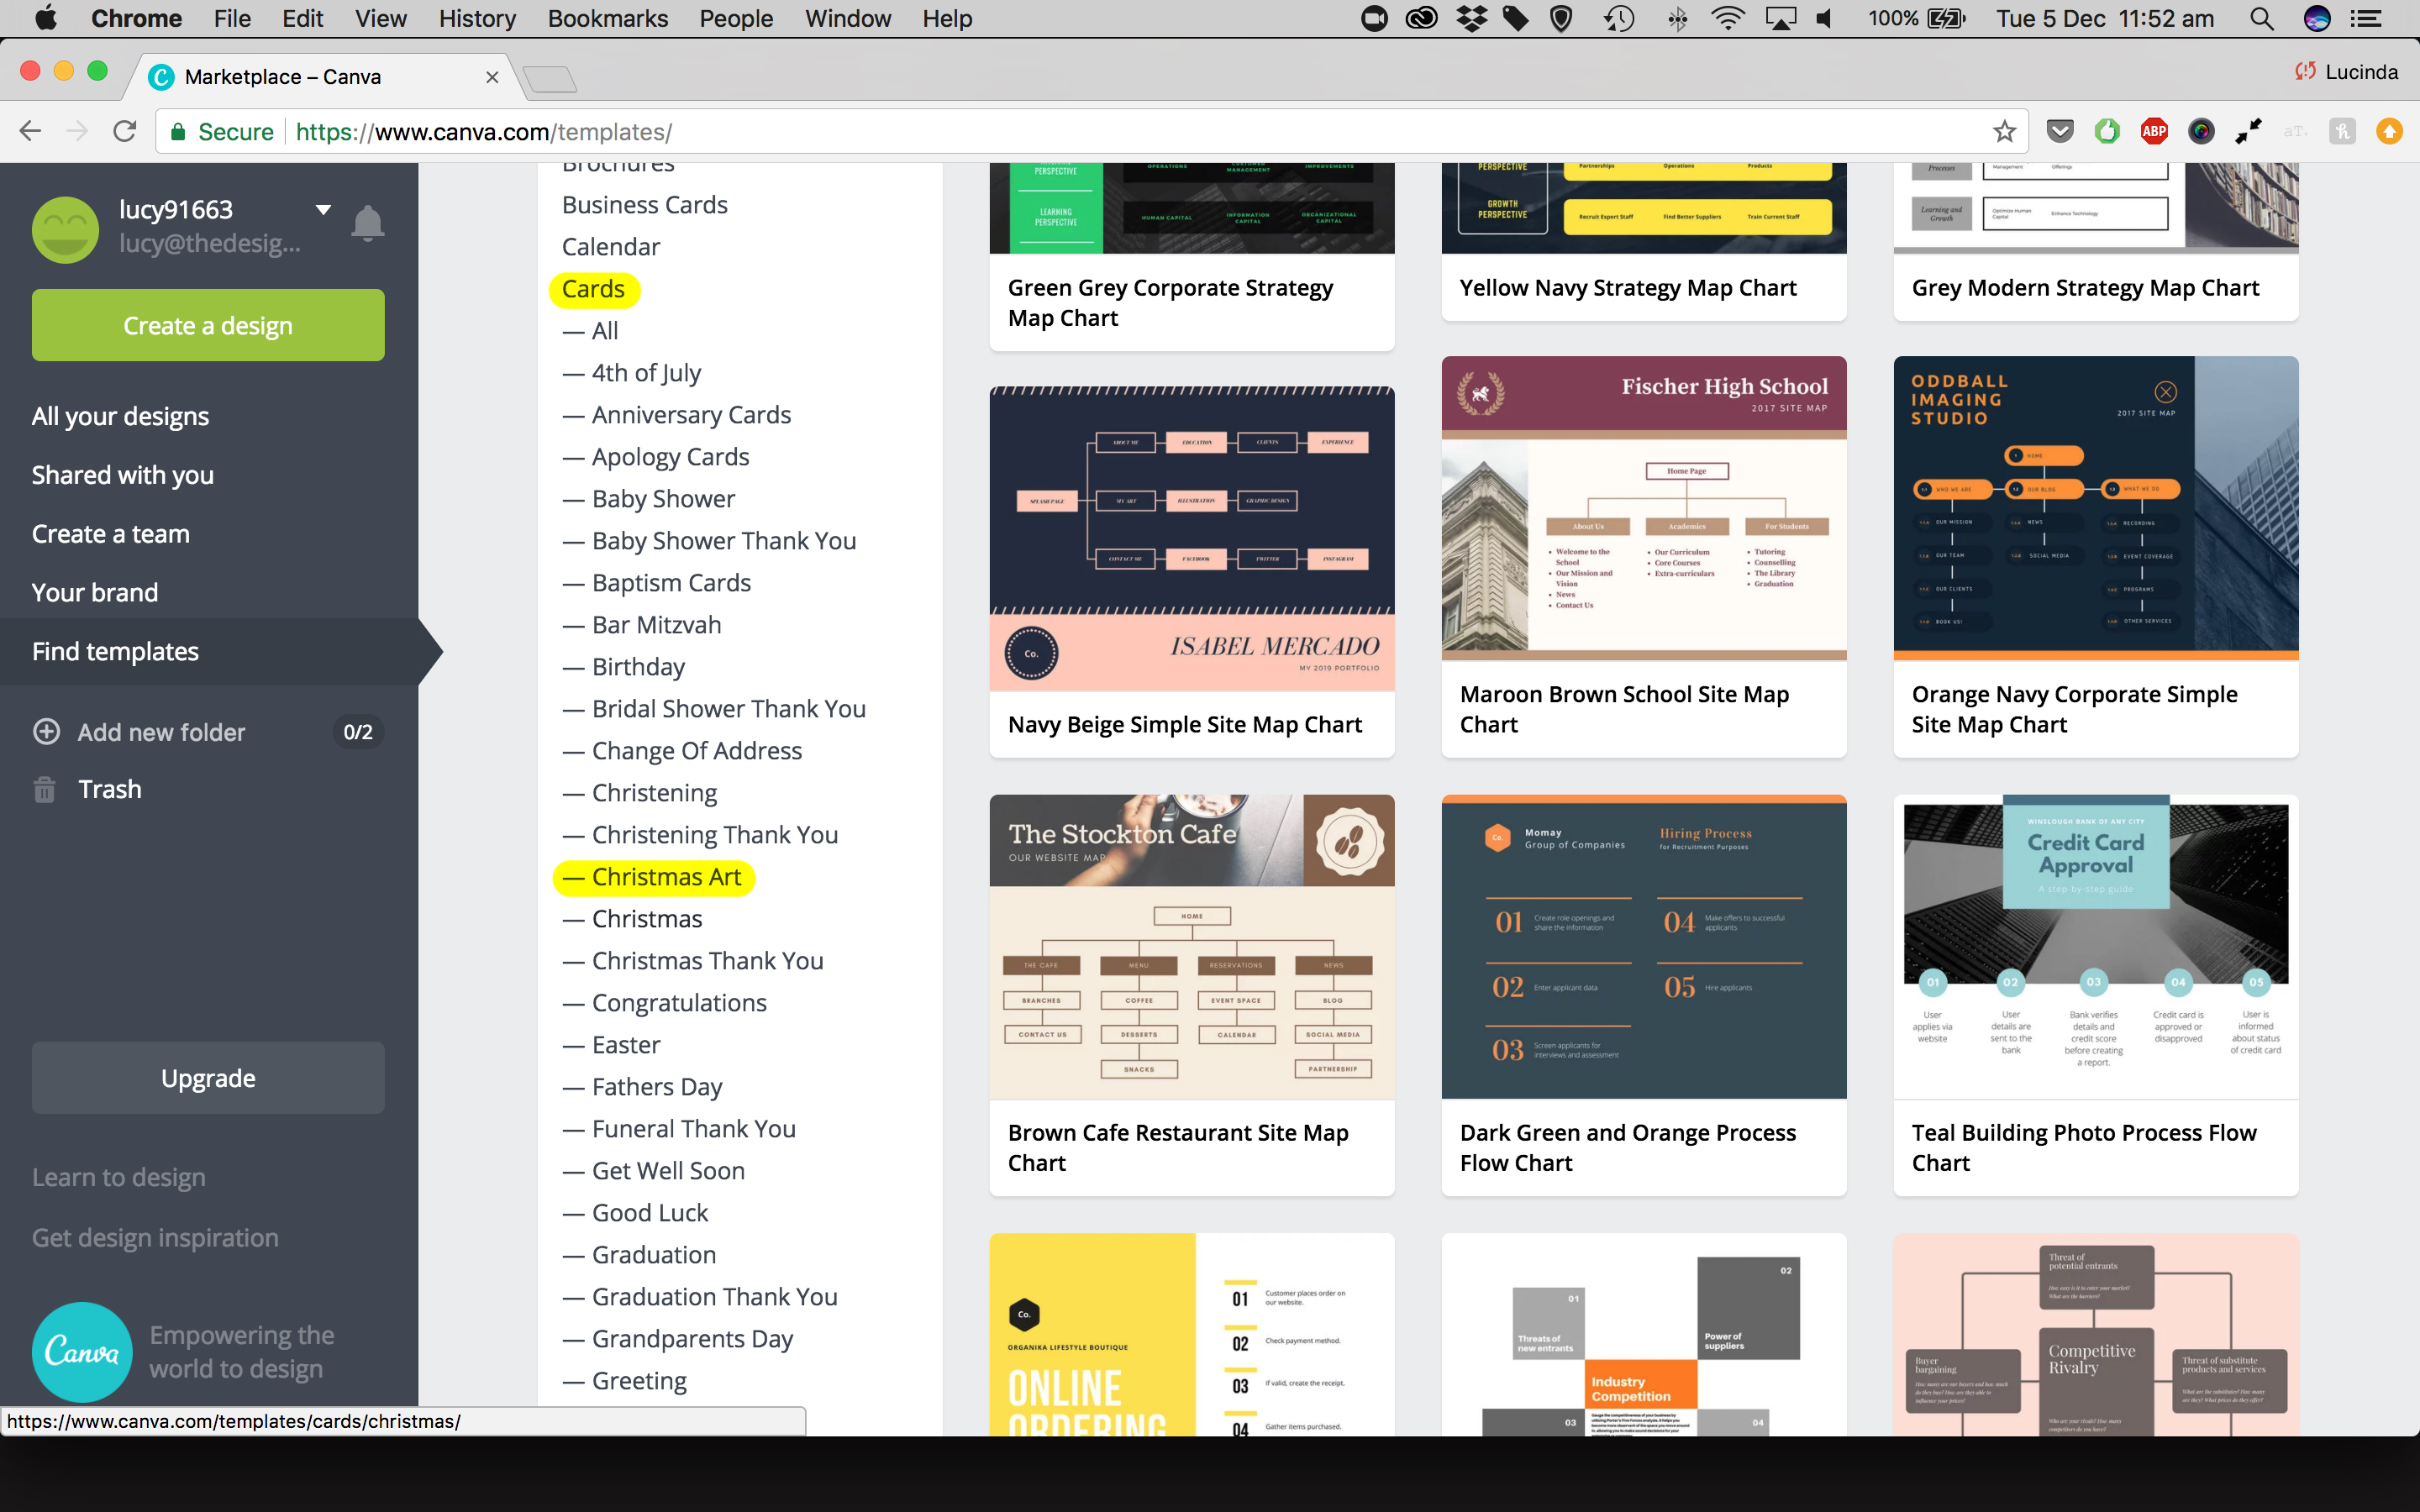This screenshot has height=1512, width=2420.
Task: Open the History menu
Action: click(x=477, y=19)
